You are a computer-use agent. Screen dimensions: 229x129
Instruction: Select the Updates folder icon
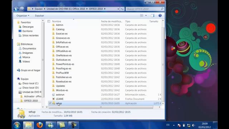(x=53, y=86)
